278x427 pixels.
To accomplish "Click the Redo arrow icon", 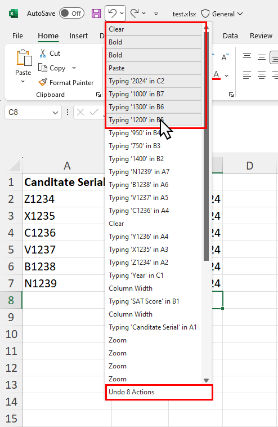I will (x=134, y=13).
